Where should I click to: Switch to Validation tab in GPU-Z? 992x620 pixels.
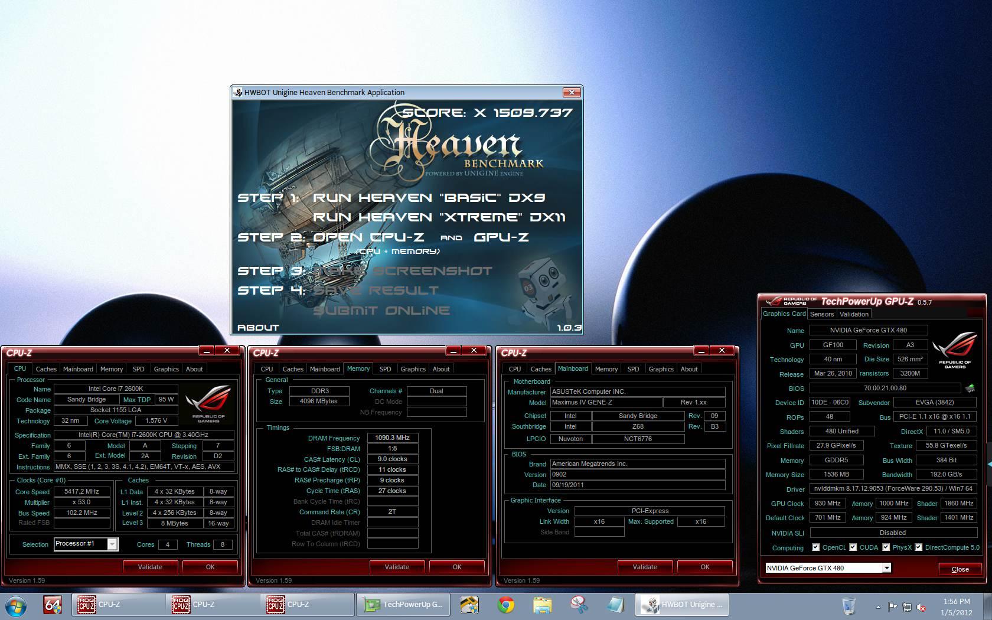coord(854,314)
